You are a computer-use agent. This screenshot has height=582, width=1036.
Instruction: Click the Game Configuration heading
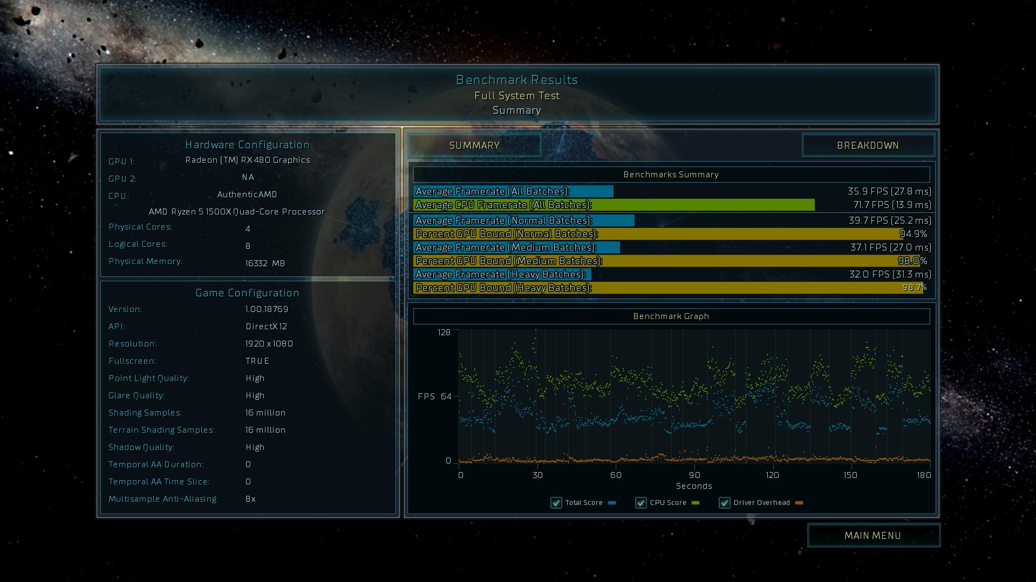(x=247, y=293)
